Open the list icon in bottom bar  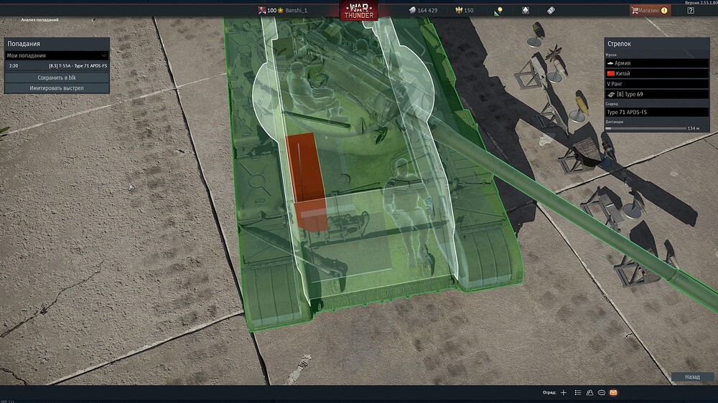[x=578, y=392]
